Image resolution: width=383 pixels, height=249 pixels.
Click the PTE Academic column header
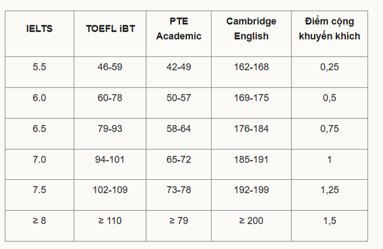[x=179, y=29]
